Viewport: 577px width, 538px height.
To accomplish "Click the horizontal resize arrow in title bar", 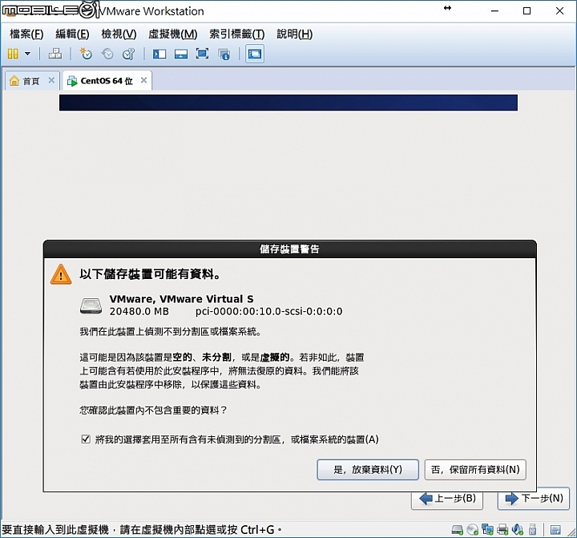I will (x=447, y=8).
